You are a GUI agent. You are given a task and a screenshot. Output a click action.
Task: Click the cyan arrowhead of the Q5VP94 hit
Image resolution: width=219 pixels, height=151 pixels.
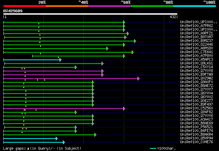(56, 138)
